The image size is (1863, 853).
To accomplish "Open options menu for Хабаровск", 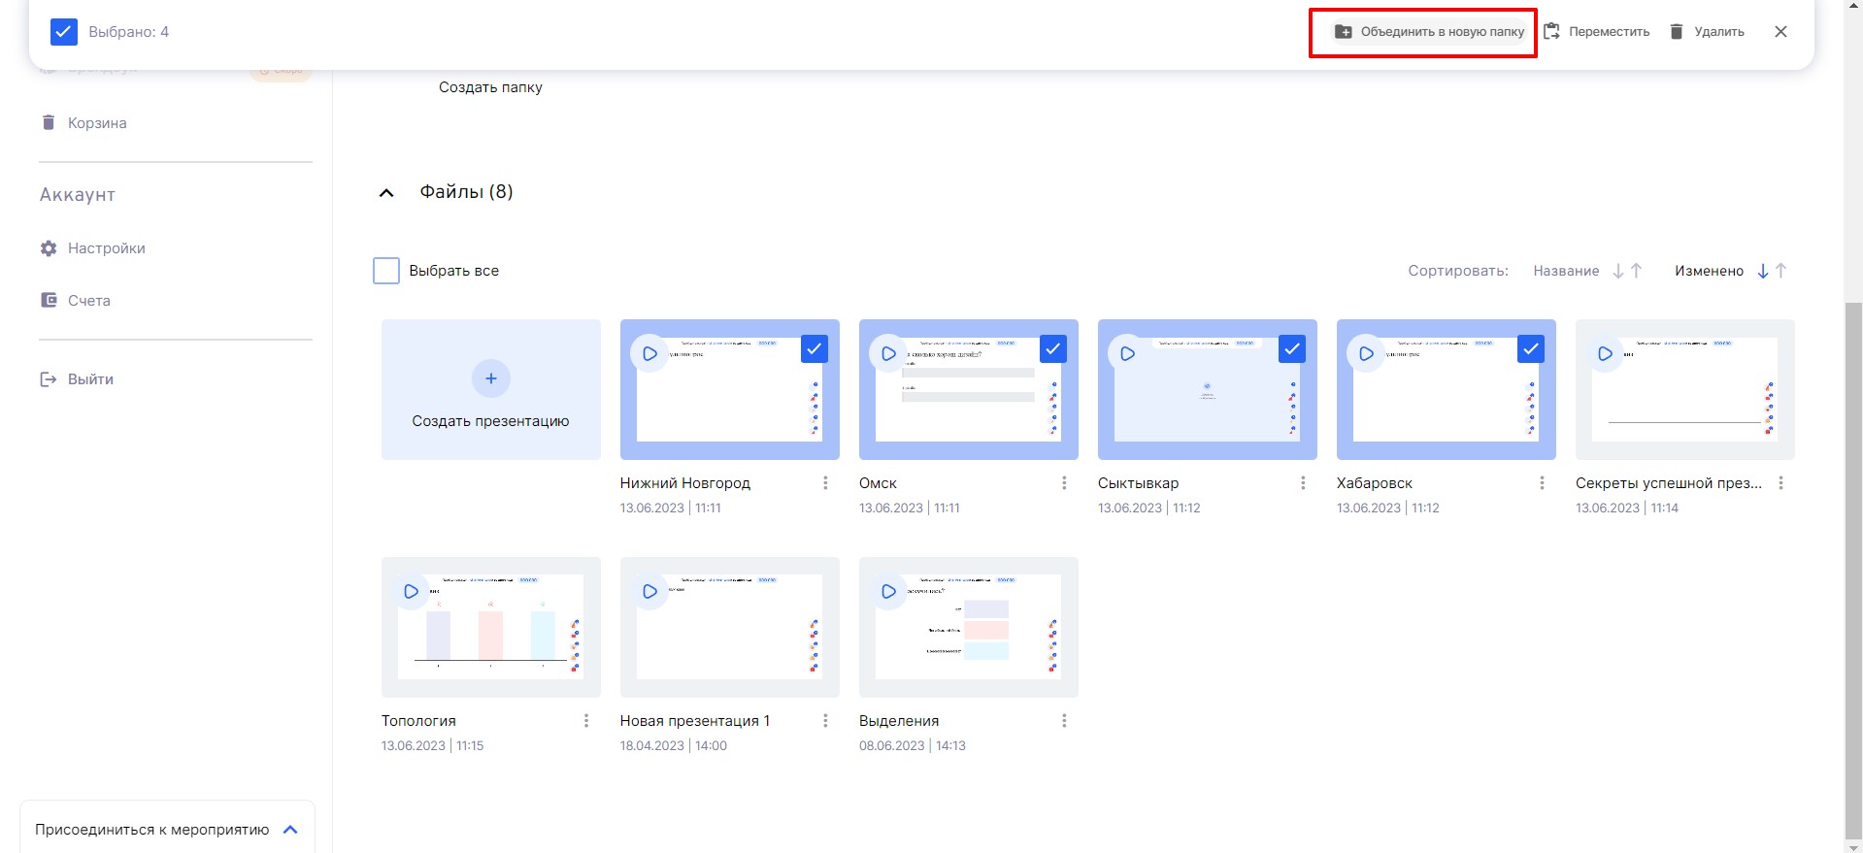I will [x=1543, y=483].
